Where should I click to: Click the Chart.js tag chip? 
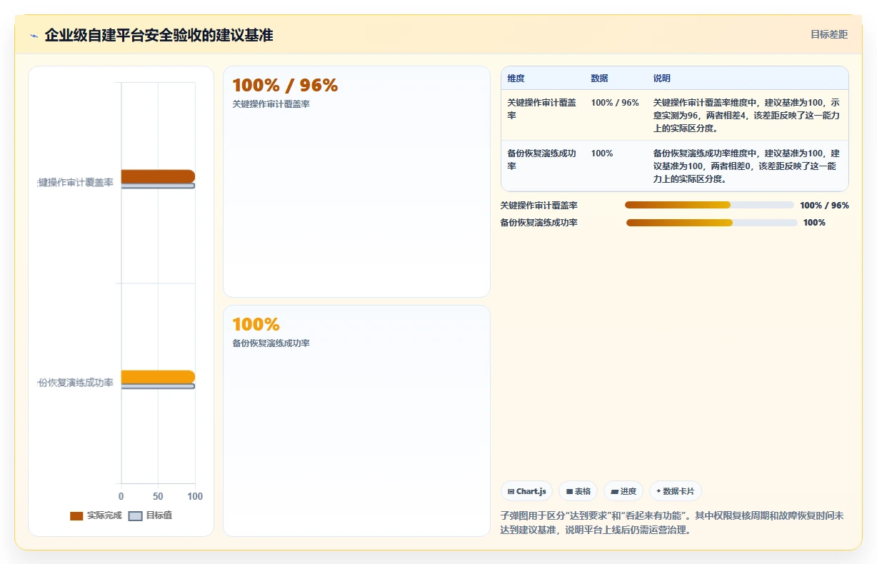tap(527, 491)
